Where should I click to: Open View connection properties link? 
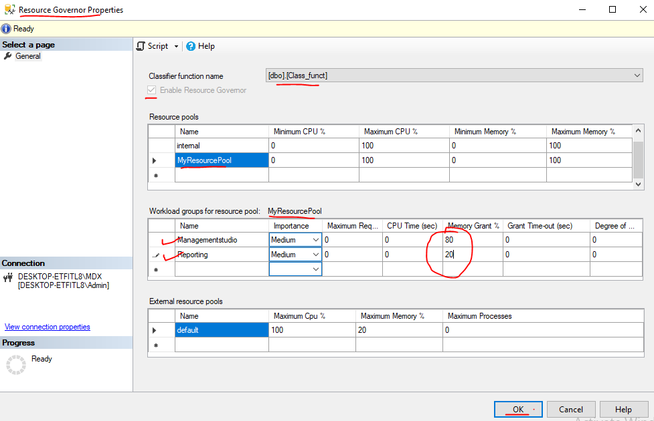click(x=47, y=327)
